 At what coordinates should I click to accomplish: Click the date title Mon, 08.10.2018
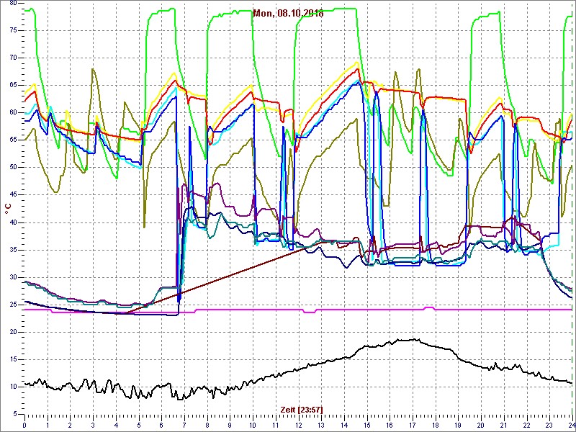point(288,13)
